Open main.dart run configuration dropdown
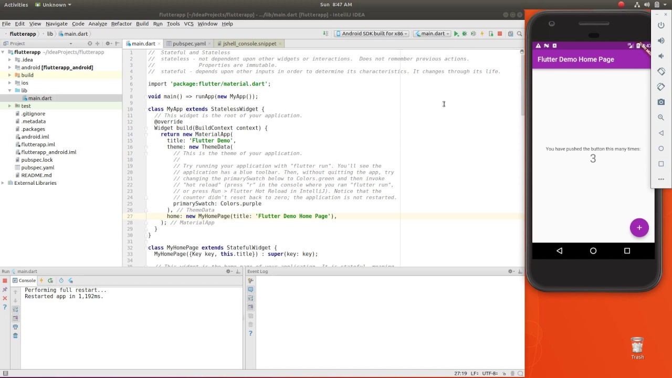Screen dimensions: 672x378 click(x=432, y=34)
